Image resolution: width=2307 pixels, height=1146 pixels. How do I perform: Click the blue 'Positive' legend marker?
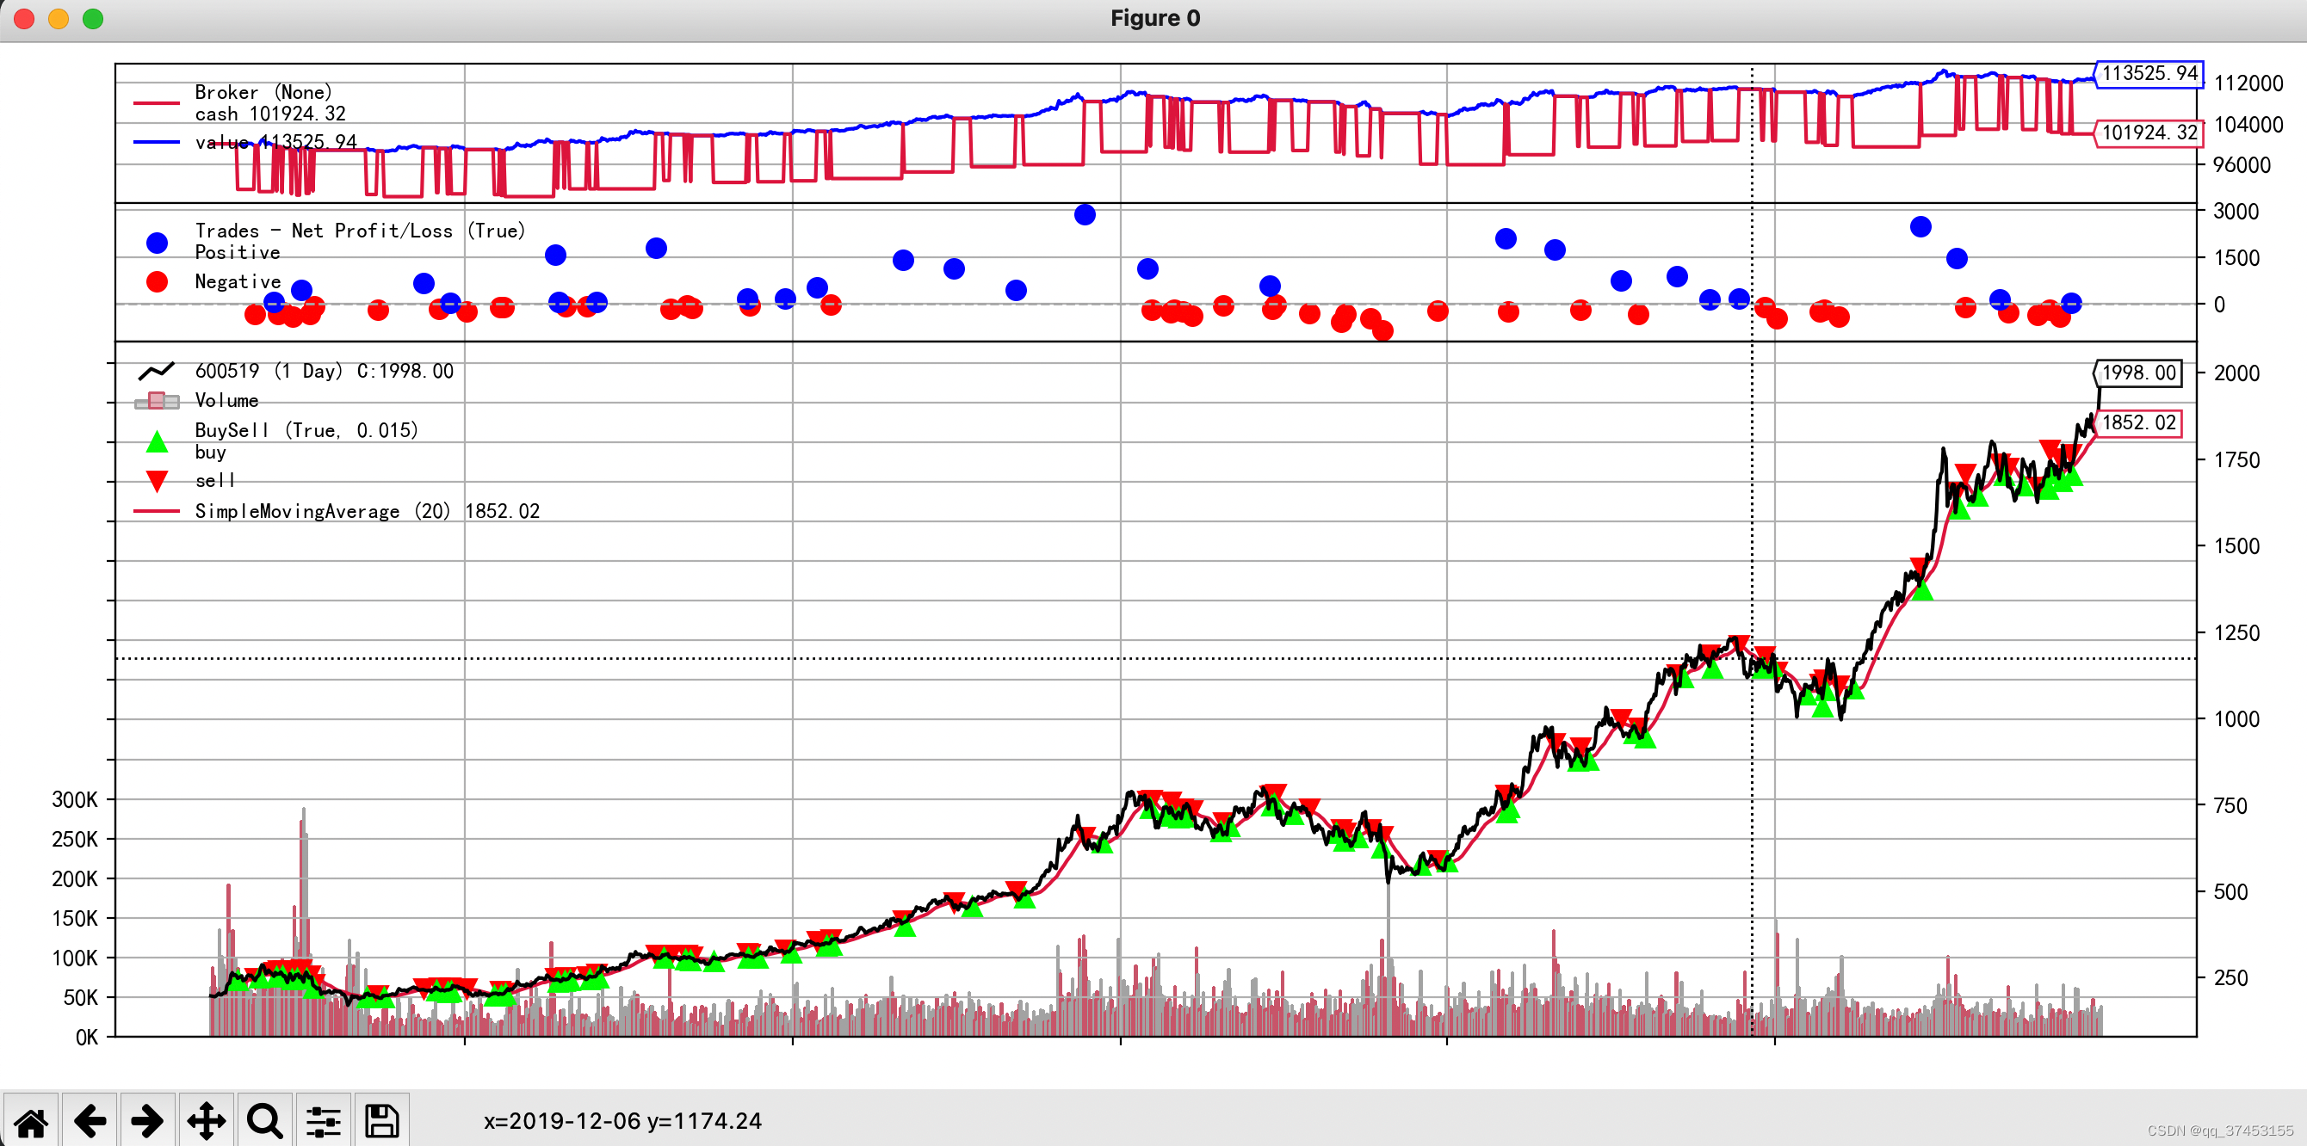[157, 243]
